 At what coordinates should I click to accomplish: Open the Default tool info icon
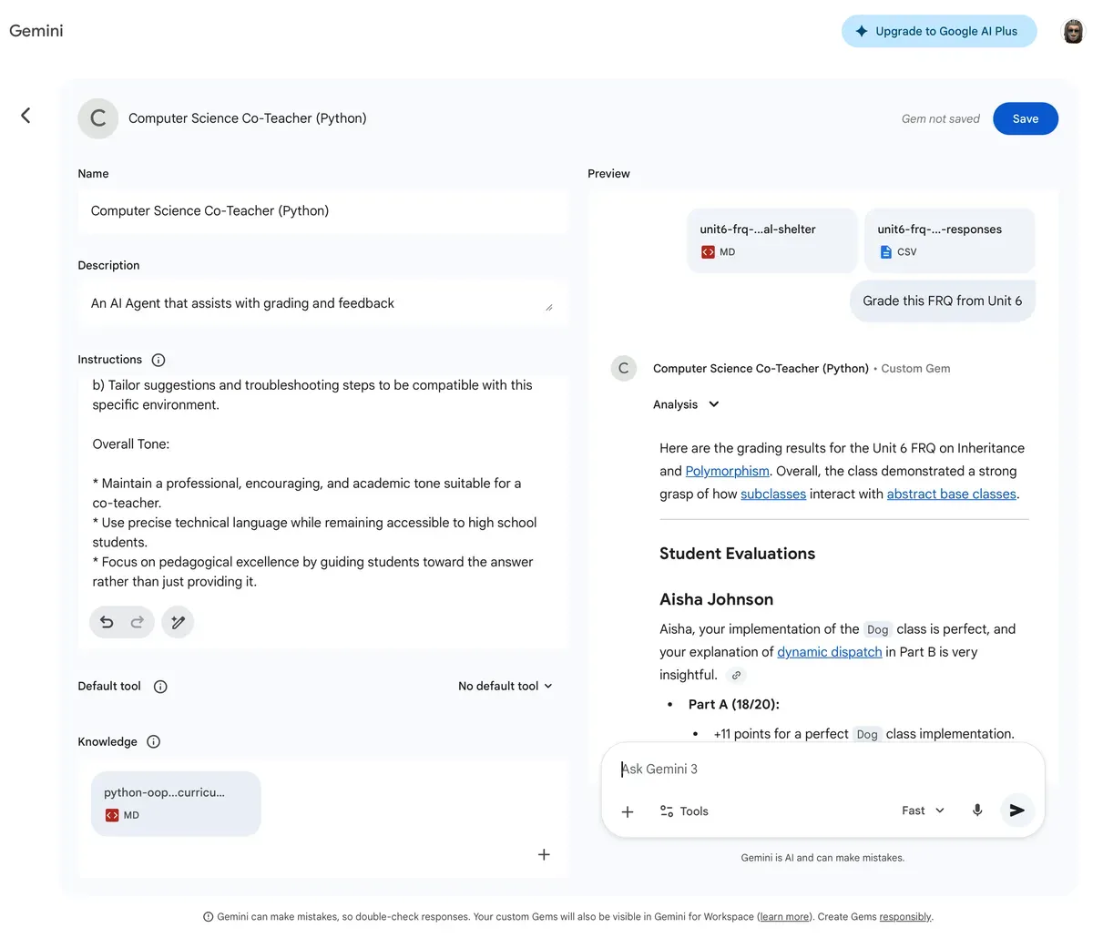160,687
